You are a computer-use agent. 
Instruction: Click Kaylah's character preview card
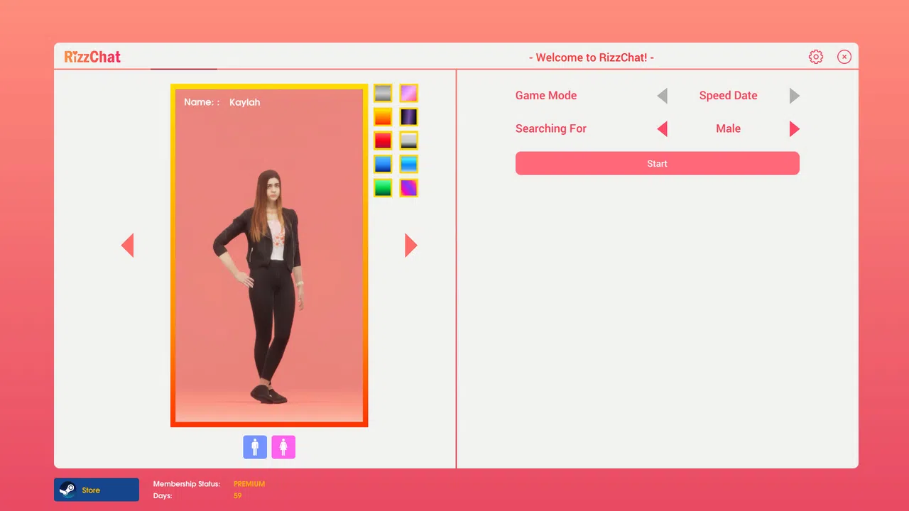click(x=269, y=255)
